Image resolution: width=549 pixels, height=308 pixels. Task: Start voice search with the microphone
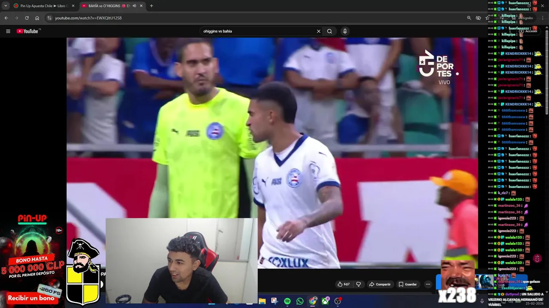344,31
